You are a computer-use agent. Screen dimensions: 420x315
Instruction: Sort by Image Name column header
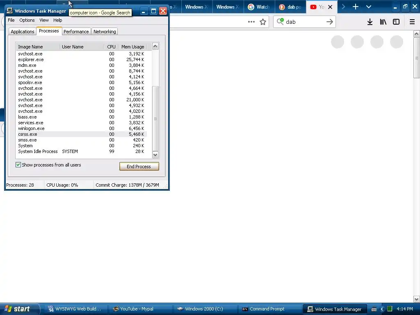pos(37,47)
